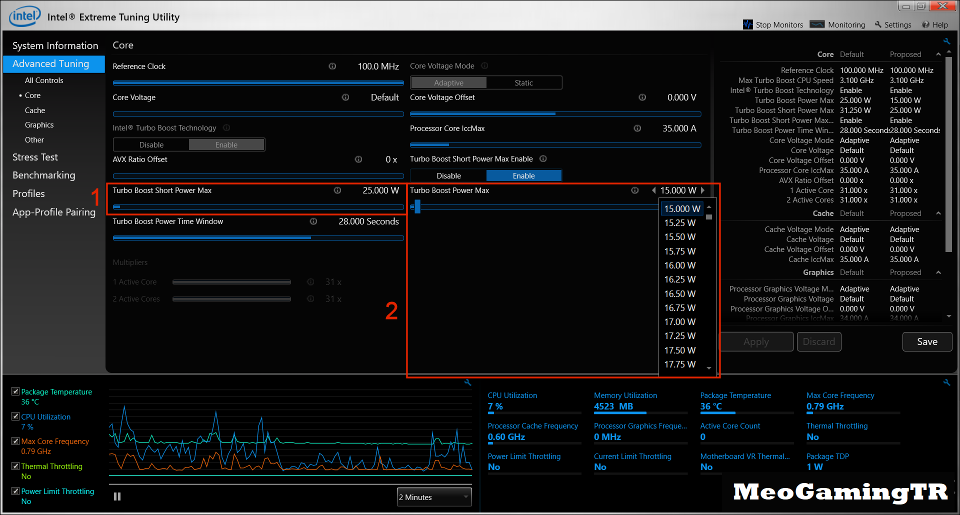Toggle Power Limit Throttling monitor checkbox
The height and width of the screenshot is (515, 960).
click(15, 491)
